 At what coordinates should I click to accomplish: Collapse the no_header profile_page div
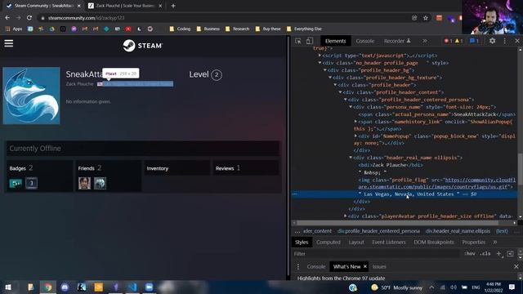point(320,63)
